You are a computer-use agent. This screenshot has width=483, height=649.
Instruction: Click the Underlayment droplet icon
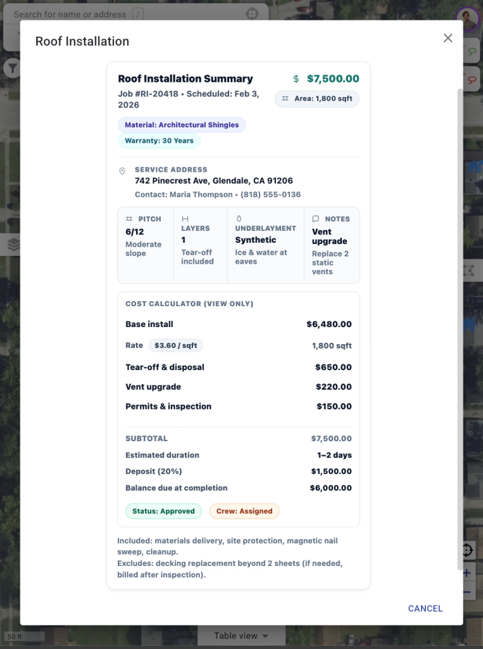click(239, 218)
